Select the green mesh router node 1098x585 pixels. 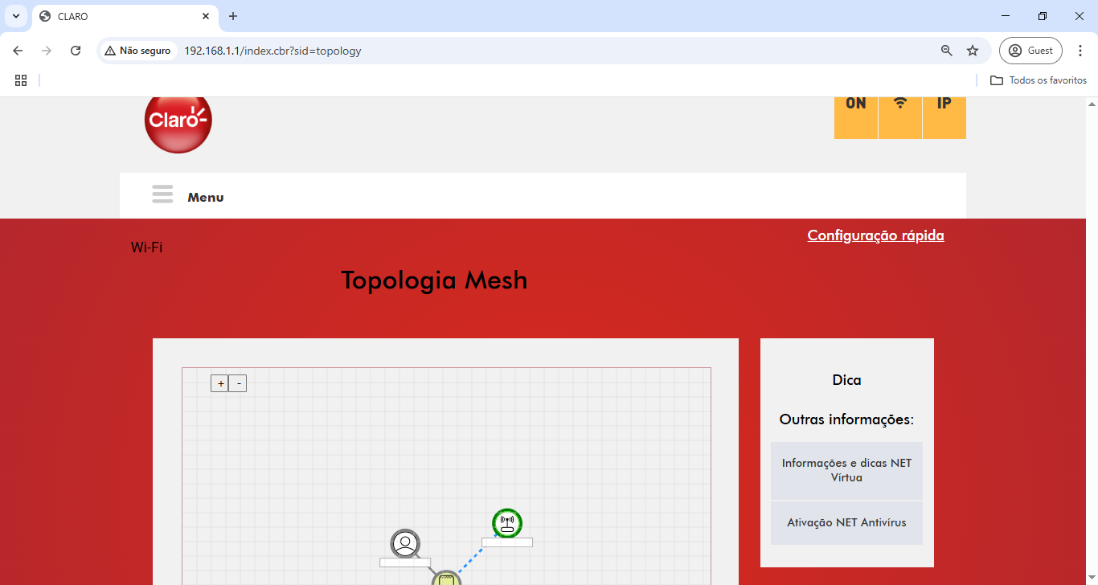pos(507,523)
